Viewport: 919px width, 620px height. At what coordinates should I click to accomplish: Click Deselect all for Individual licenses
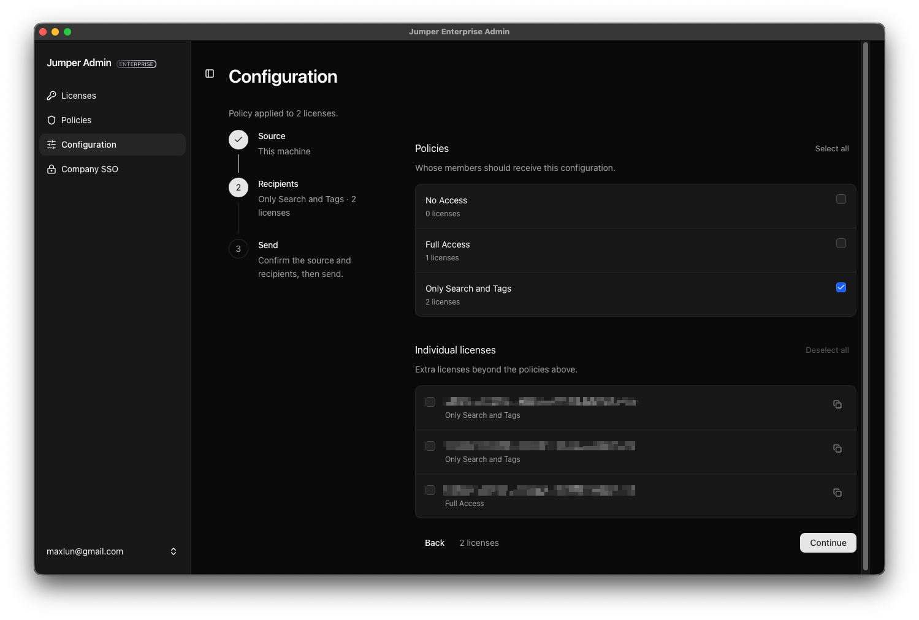click(827, 350)
